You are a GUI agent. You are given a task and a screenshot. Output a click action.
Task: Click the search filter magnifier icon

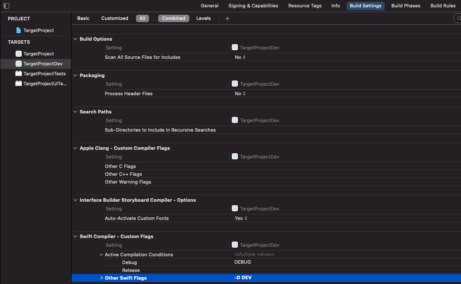459,18
